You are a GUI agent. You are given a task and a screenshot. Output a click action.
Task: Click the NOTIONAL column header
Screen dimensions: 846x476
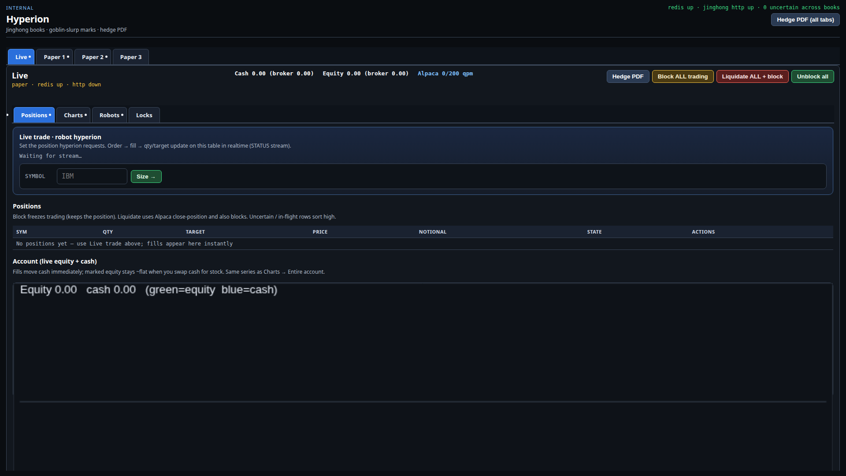[x=432, y=232]
